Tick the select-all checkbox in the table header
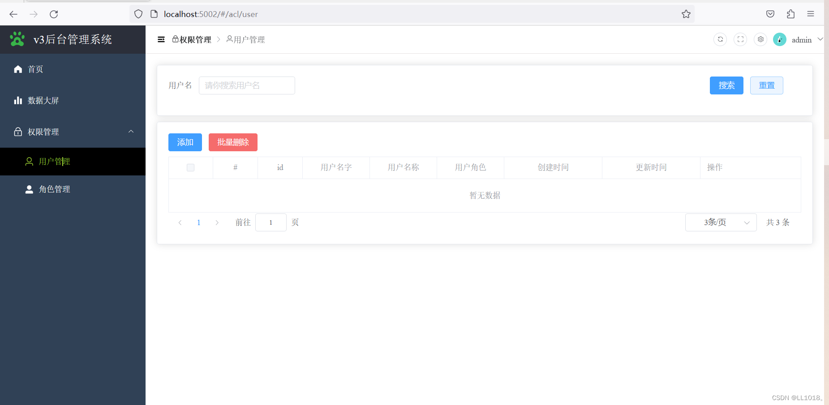 pos(190,167)
